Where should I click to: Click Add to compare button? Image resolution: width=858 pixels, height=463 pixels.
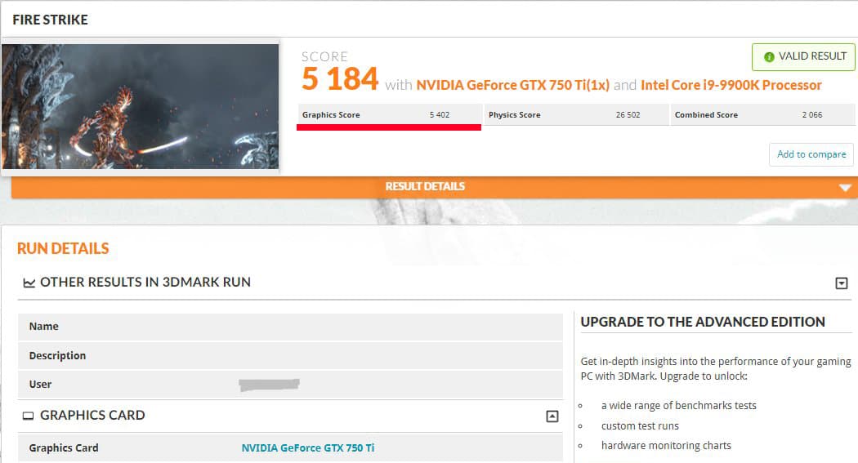[811, 154]
